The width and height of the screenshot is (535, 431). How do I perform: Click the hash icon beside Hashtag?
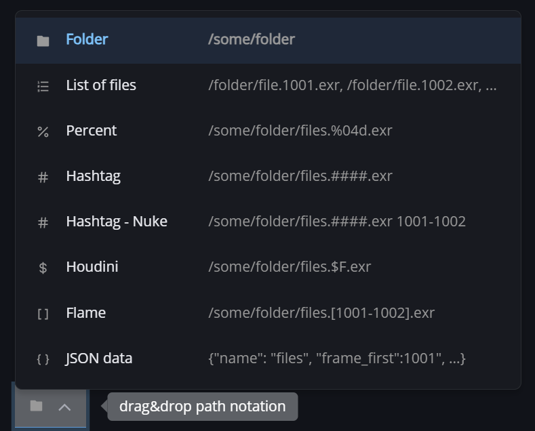43,177
